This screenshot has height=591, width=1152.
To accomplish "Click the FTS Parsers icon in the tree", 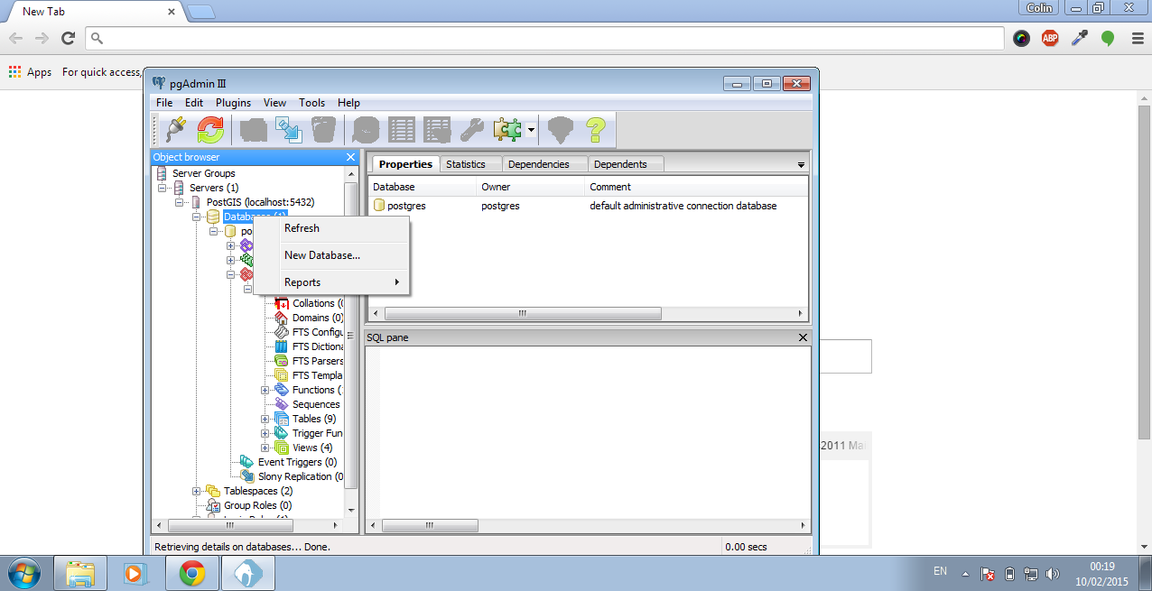I will pyautogui.click(x=282, y=361).
